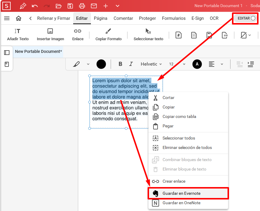Redo the last undone action
The image size is (260, 211).
[47, 6]
